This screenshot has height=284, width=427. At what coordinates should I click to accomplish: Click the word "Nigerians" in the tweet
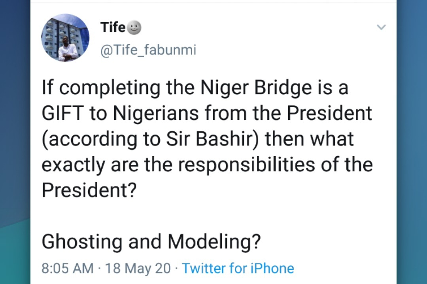click(x=156, y=114)
